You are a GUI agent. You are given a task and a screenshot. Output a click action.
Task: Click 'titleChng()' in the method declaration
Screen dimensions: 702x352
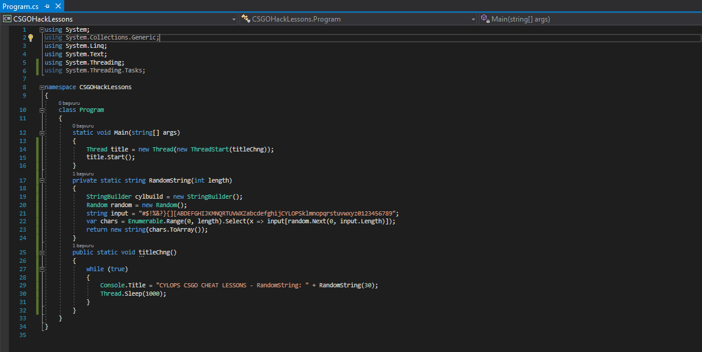(x=158, y=253)
